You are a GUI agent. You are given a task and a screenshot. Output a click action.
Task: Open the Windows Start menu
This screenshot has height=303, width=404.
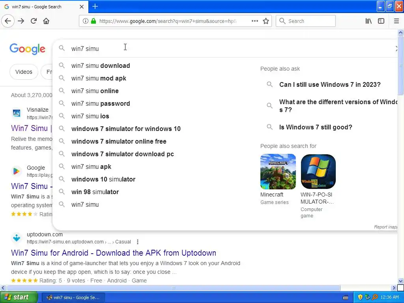pyautogui.click(x=19, y=297)
